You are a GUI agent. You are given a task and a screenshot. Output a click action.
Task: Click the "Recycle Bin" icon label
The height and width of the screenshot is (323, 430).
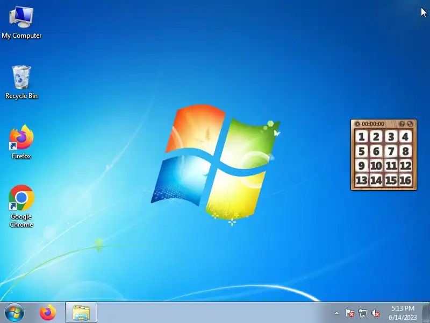(21, 96)
